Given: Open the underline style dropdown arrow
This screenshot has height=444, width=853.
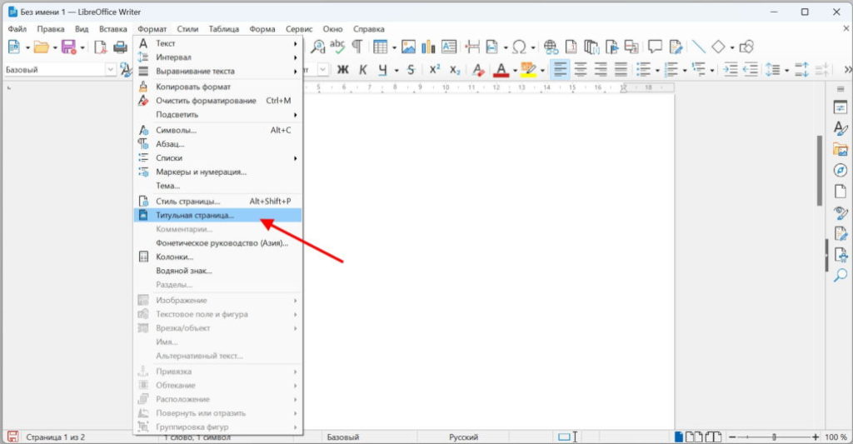Looking at the screenshot, I should (x=396, y=70).
